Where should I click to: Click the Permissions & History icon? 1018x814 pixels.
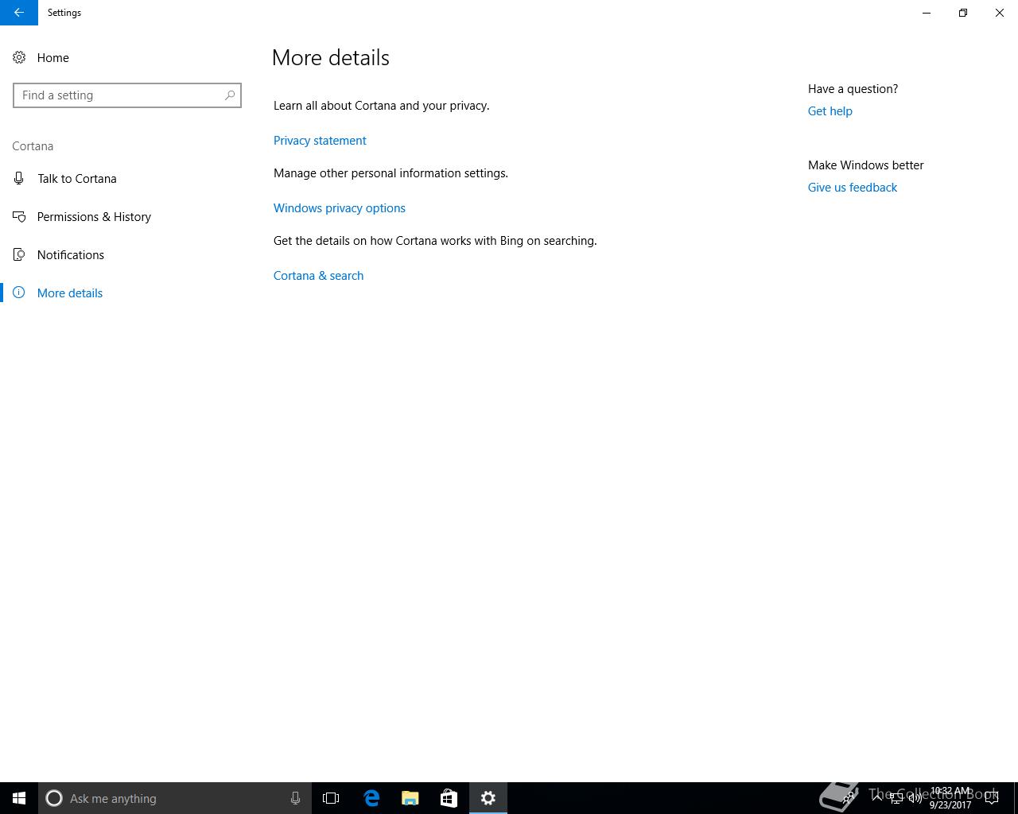pyautogui.click(x=19, y=216)
